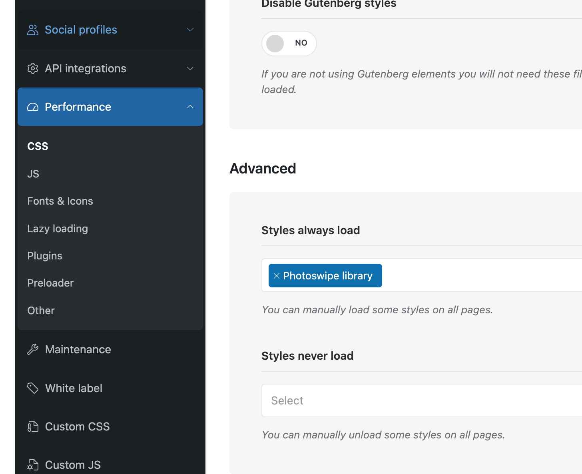The width and height of the screenshot is (582, 474).
Task: Click inside the Styles always load field
Action: (480, 275)
